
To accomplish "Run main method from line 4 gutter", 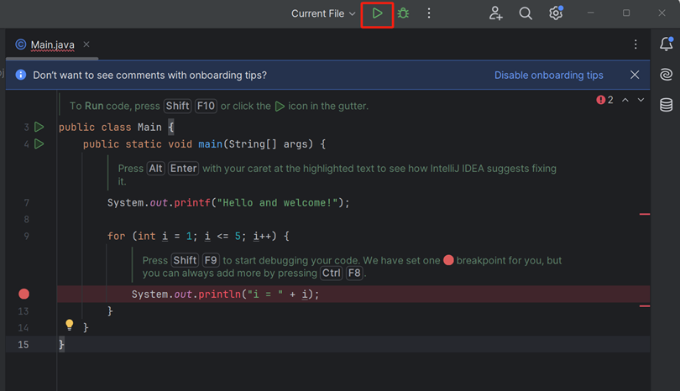I will point(39,144).
